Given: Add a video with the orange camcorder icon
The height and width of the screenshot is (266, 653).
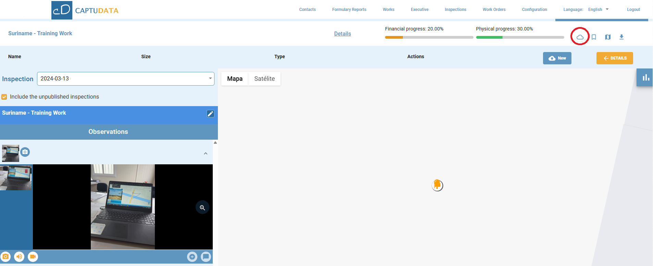Looking at the screenshot, I should point(33,256).
